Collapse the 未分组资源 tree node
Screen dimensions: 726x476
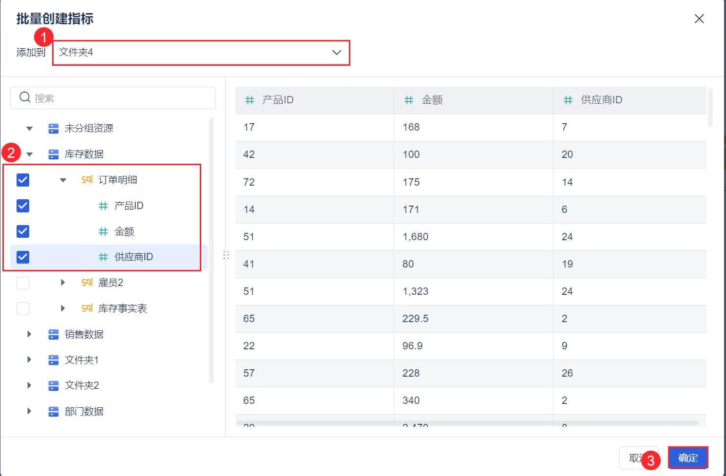tap(30, 129)
